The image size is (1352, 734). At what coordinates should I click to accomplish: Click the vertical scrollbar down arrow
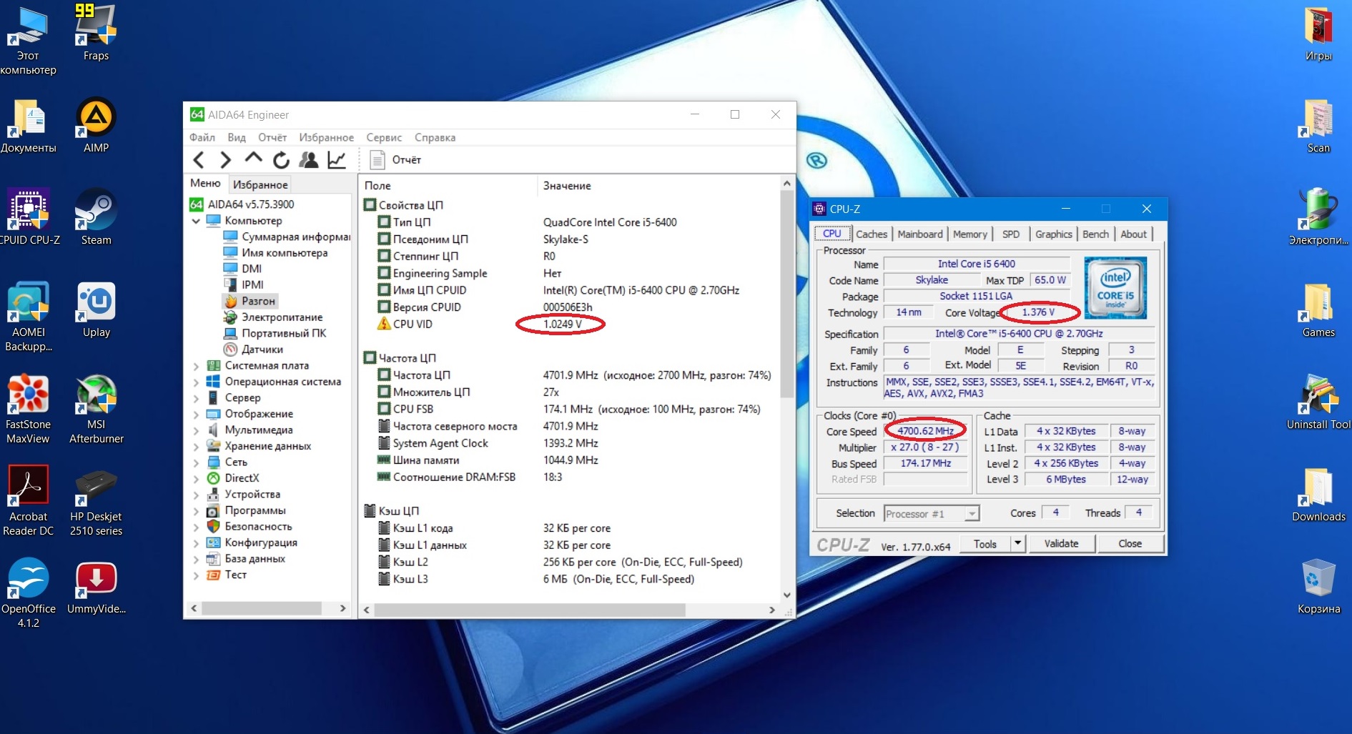coord(787,595)
